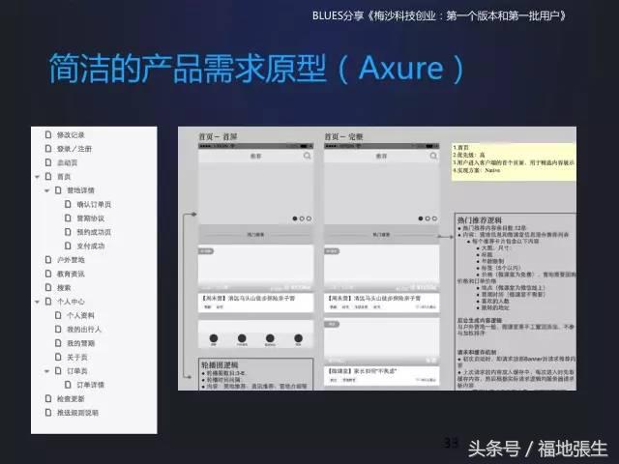Collapse the 首页 tree node arrow

coord(37,177)
